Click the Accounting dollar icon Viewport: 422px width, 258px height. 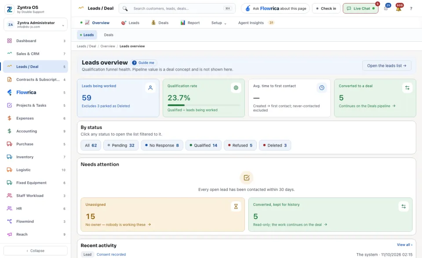pos(9,131)
